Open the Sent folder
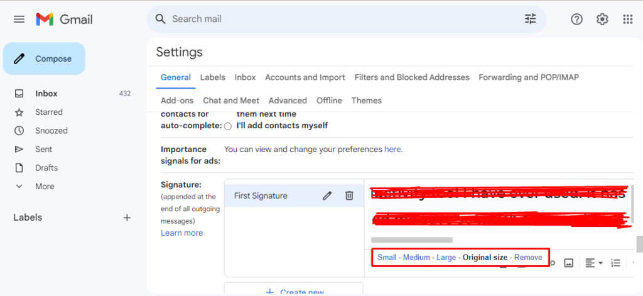The height and width of the screenshot is (296, 643). pos(43,150)
